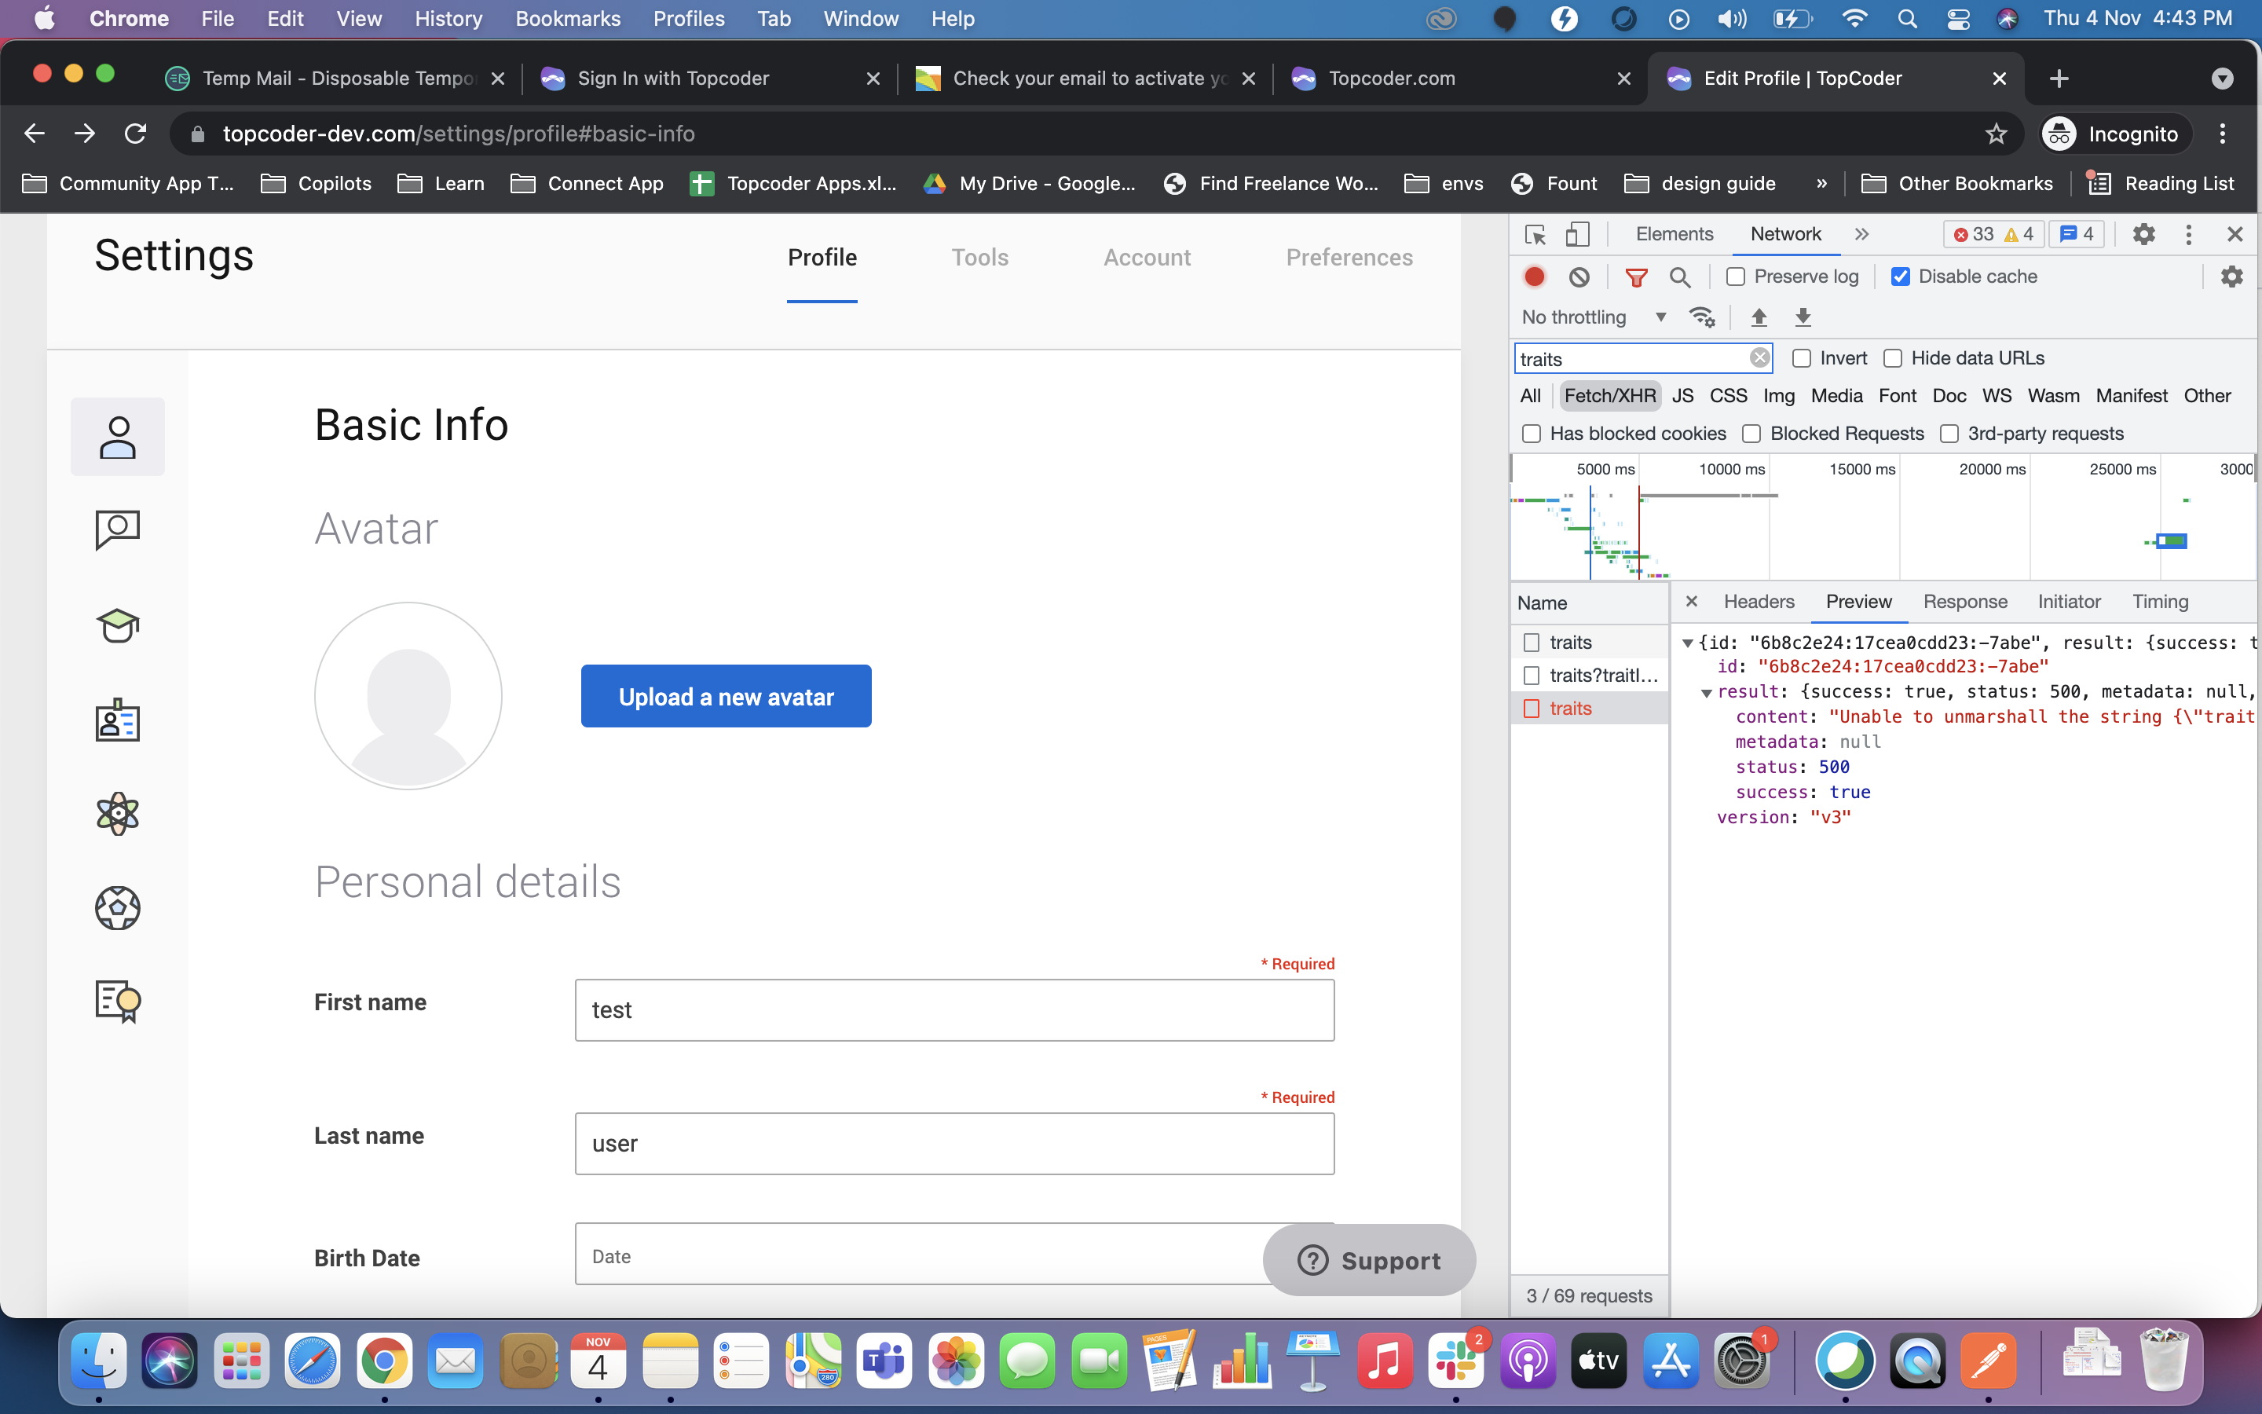Check Hide data URLs checkbox

(1893, 358)
